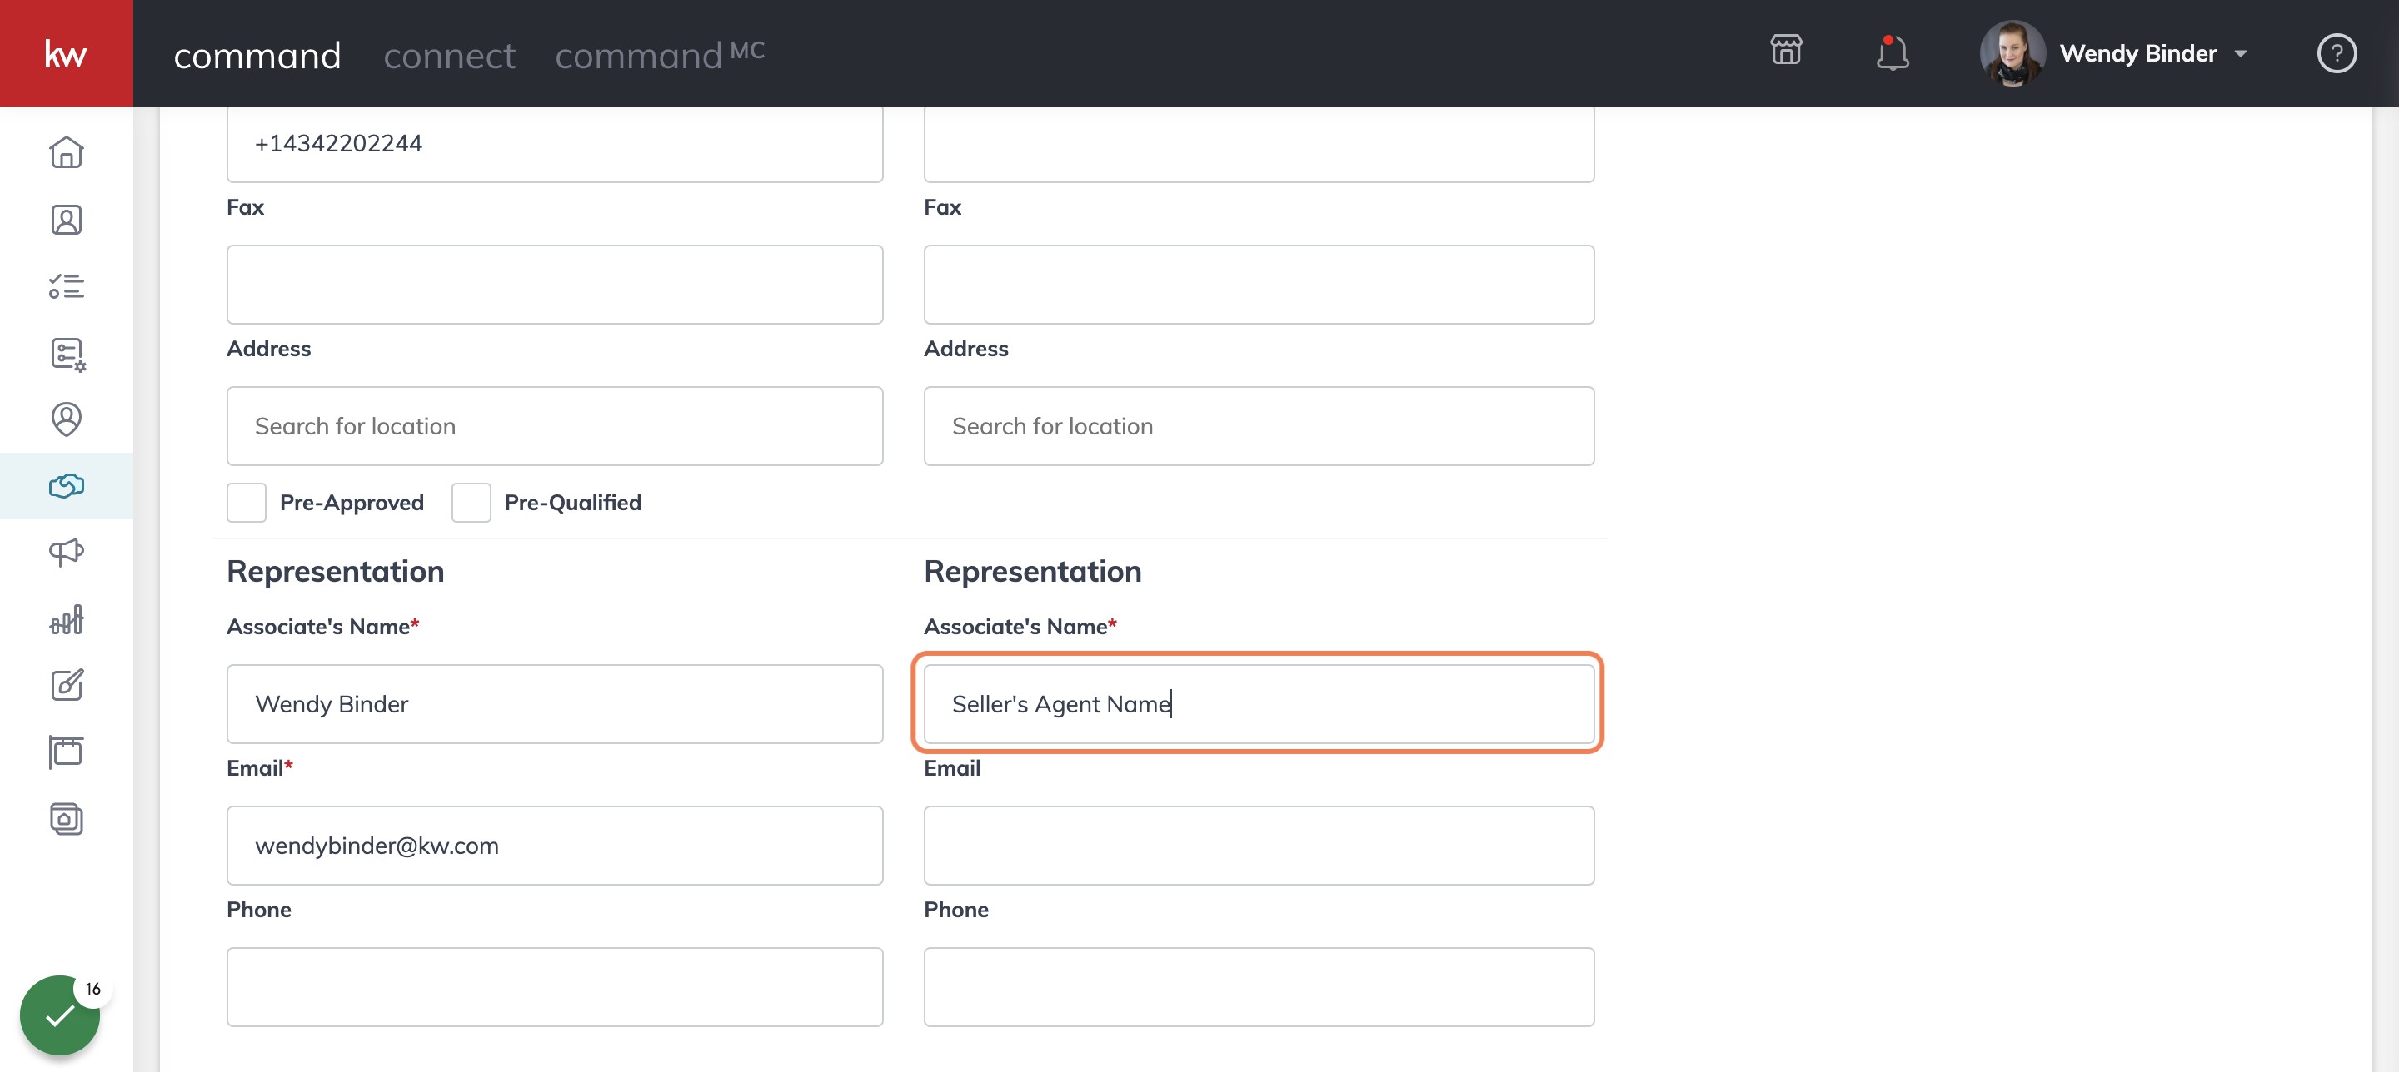Click the left Search for location address field
Viewport: 2399px width, 1072px height.
point(554,426)
